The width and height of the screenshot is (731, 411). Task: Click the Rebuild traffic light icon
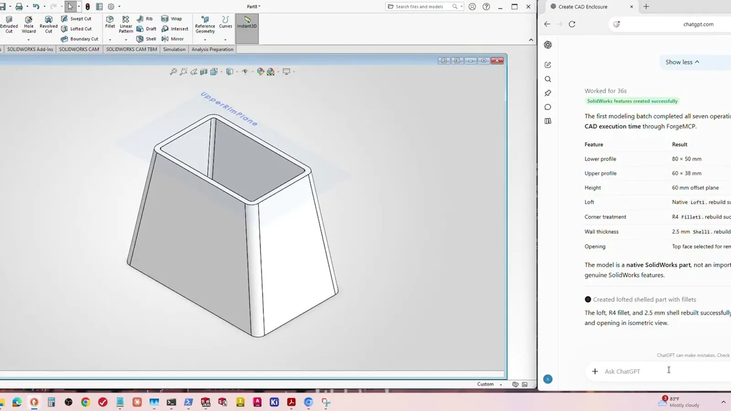88,6
